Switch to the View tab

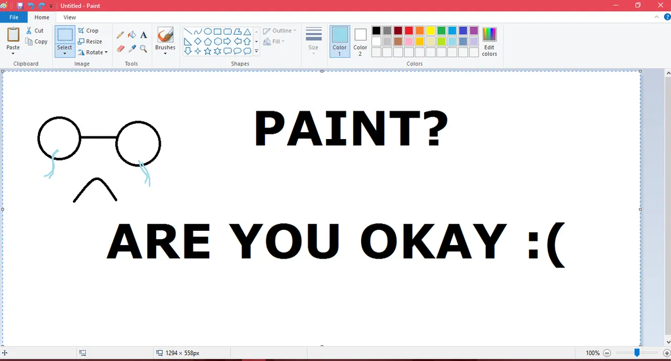tap(70, 17)
